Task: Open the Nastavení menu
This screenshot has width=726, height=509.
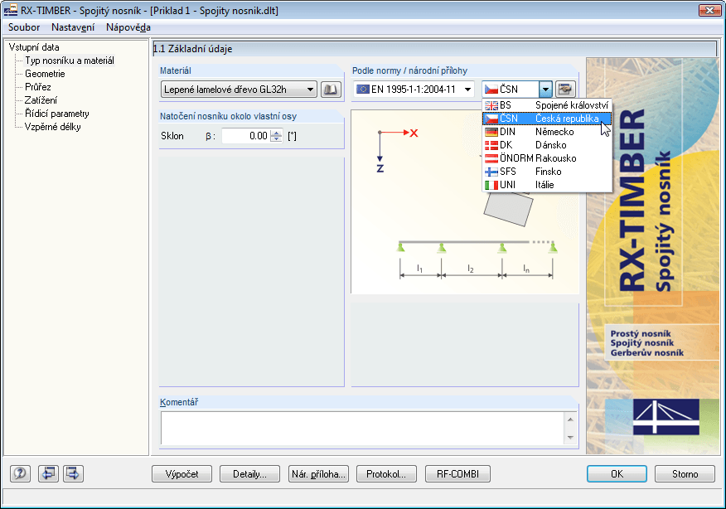Action: (73, 27)
